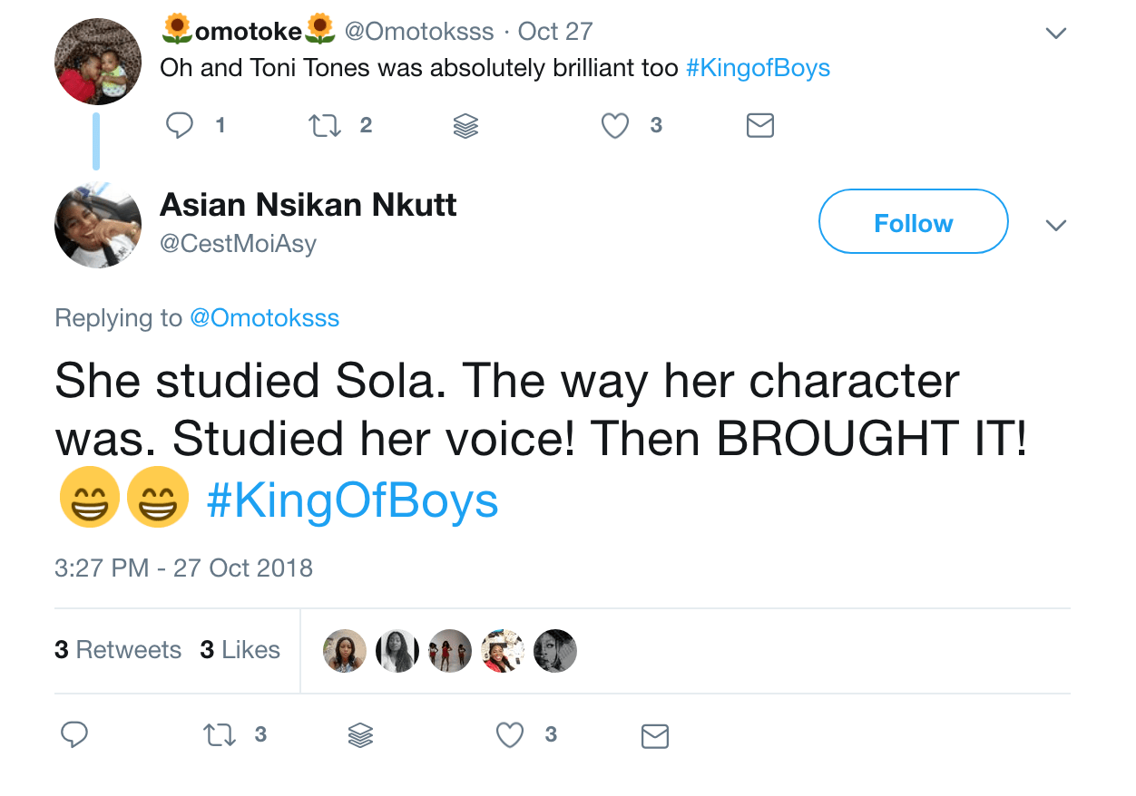Retweet Asian Nsikan Nkutt's tweet
The width and height of the screenshot is (1136, 796).
coord(220,735)
